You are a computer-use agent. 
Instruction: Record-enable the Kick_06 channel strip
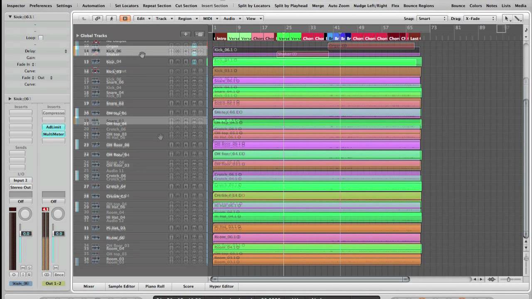coord(29,274)
